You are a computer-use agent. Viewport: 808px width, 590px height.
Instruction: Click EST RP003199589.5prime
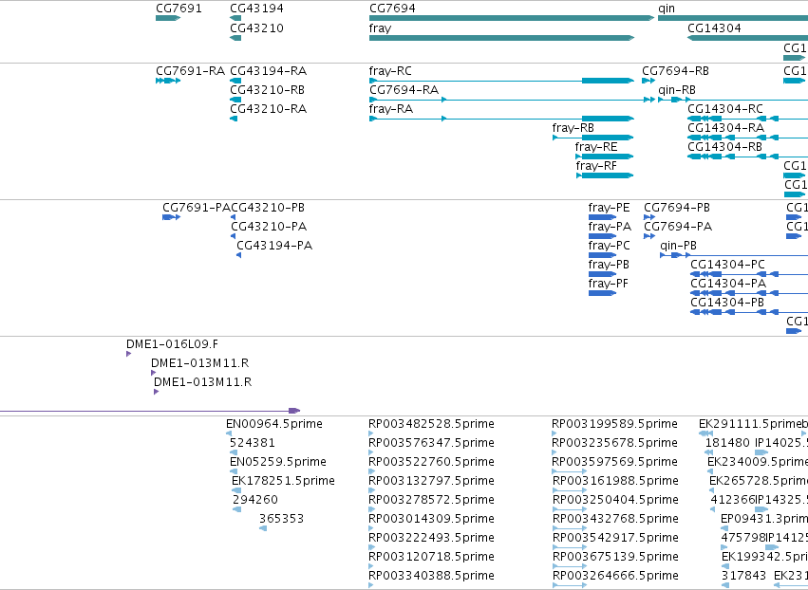pos(614,424)
